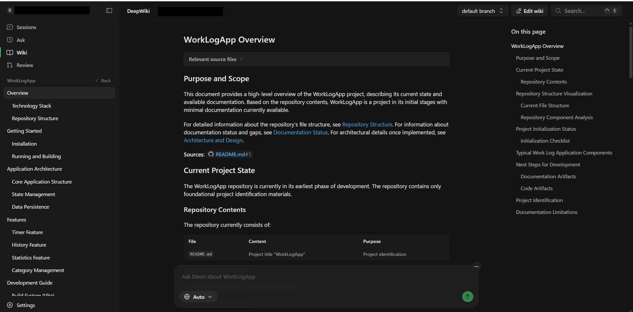Open Settings gear at bottom left

coord(10,305)
